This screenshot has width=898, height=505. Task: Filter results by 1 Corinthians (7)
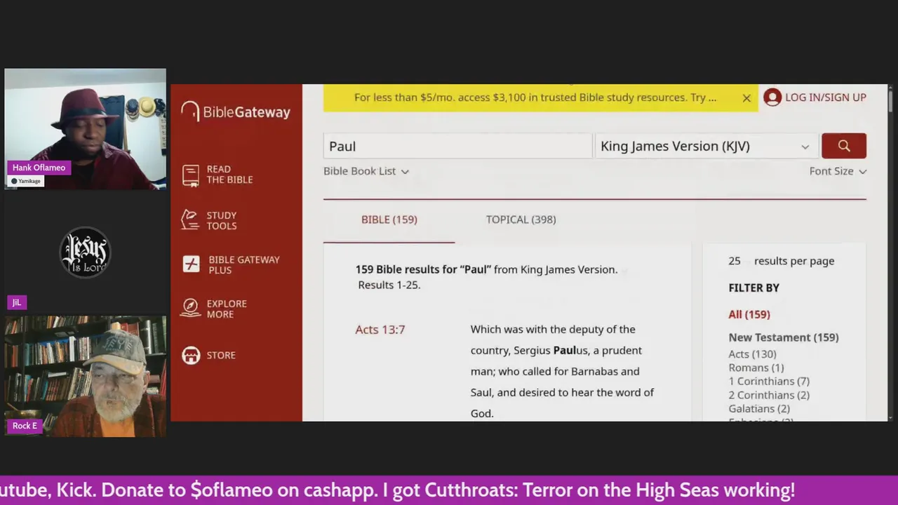(x=769, y=381)
